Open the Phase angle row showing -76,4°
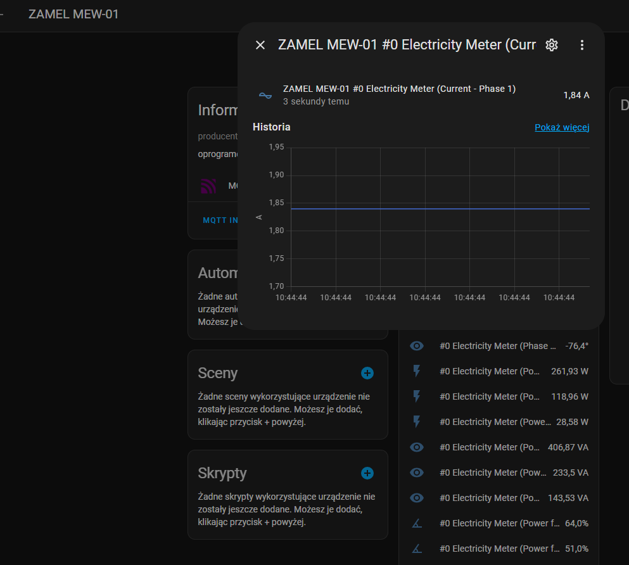Image resolution: width=629 pixels, height=565 pixels. (x=499, y=346)
